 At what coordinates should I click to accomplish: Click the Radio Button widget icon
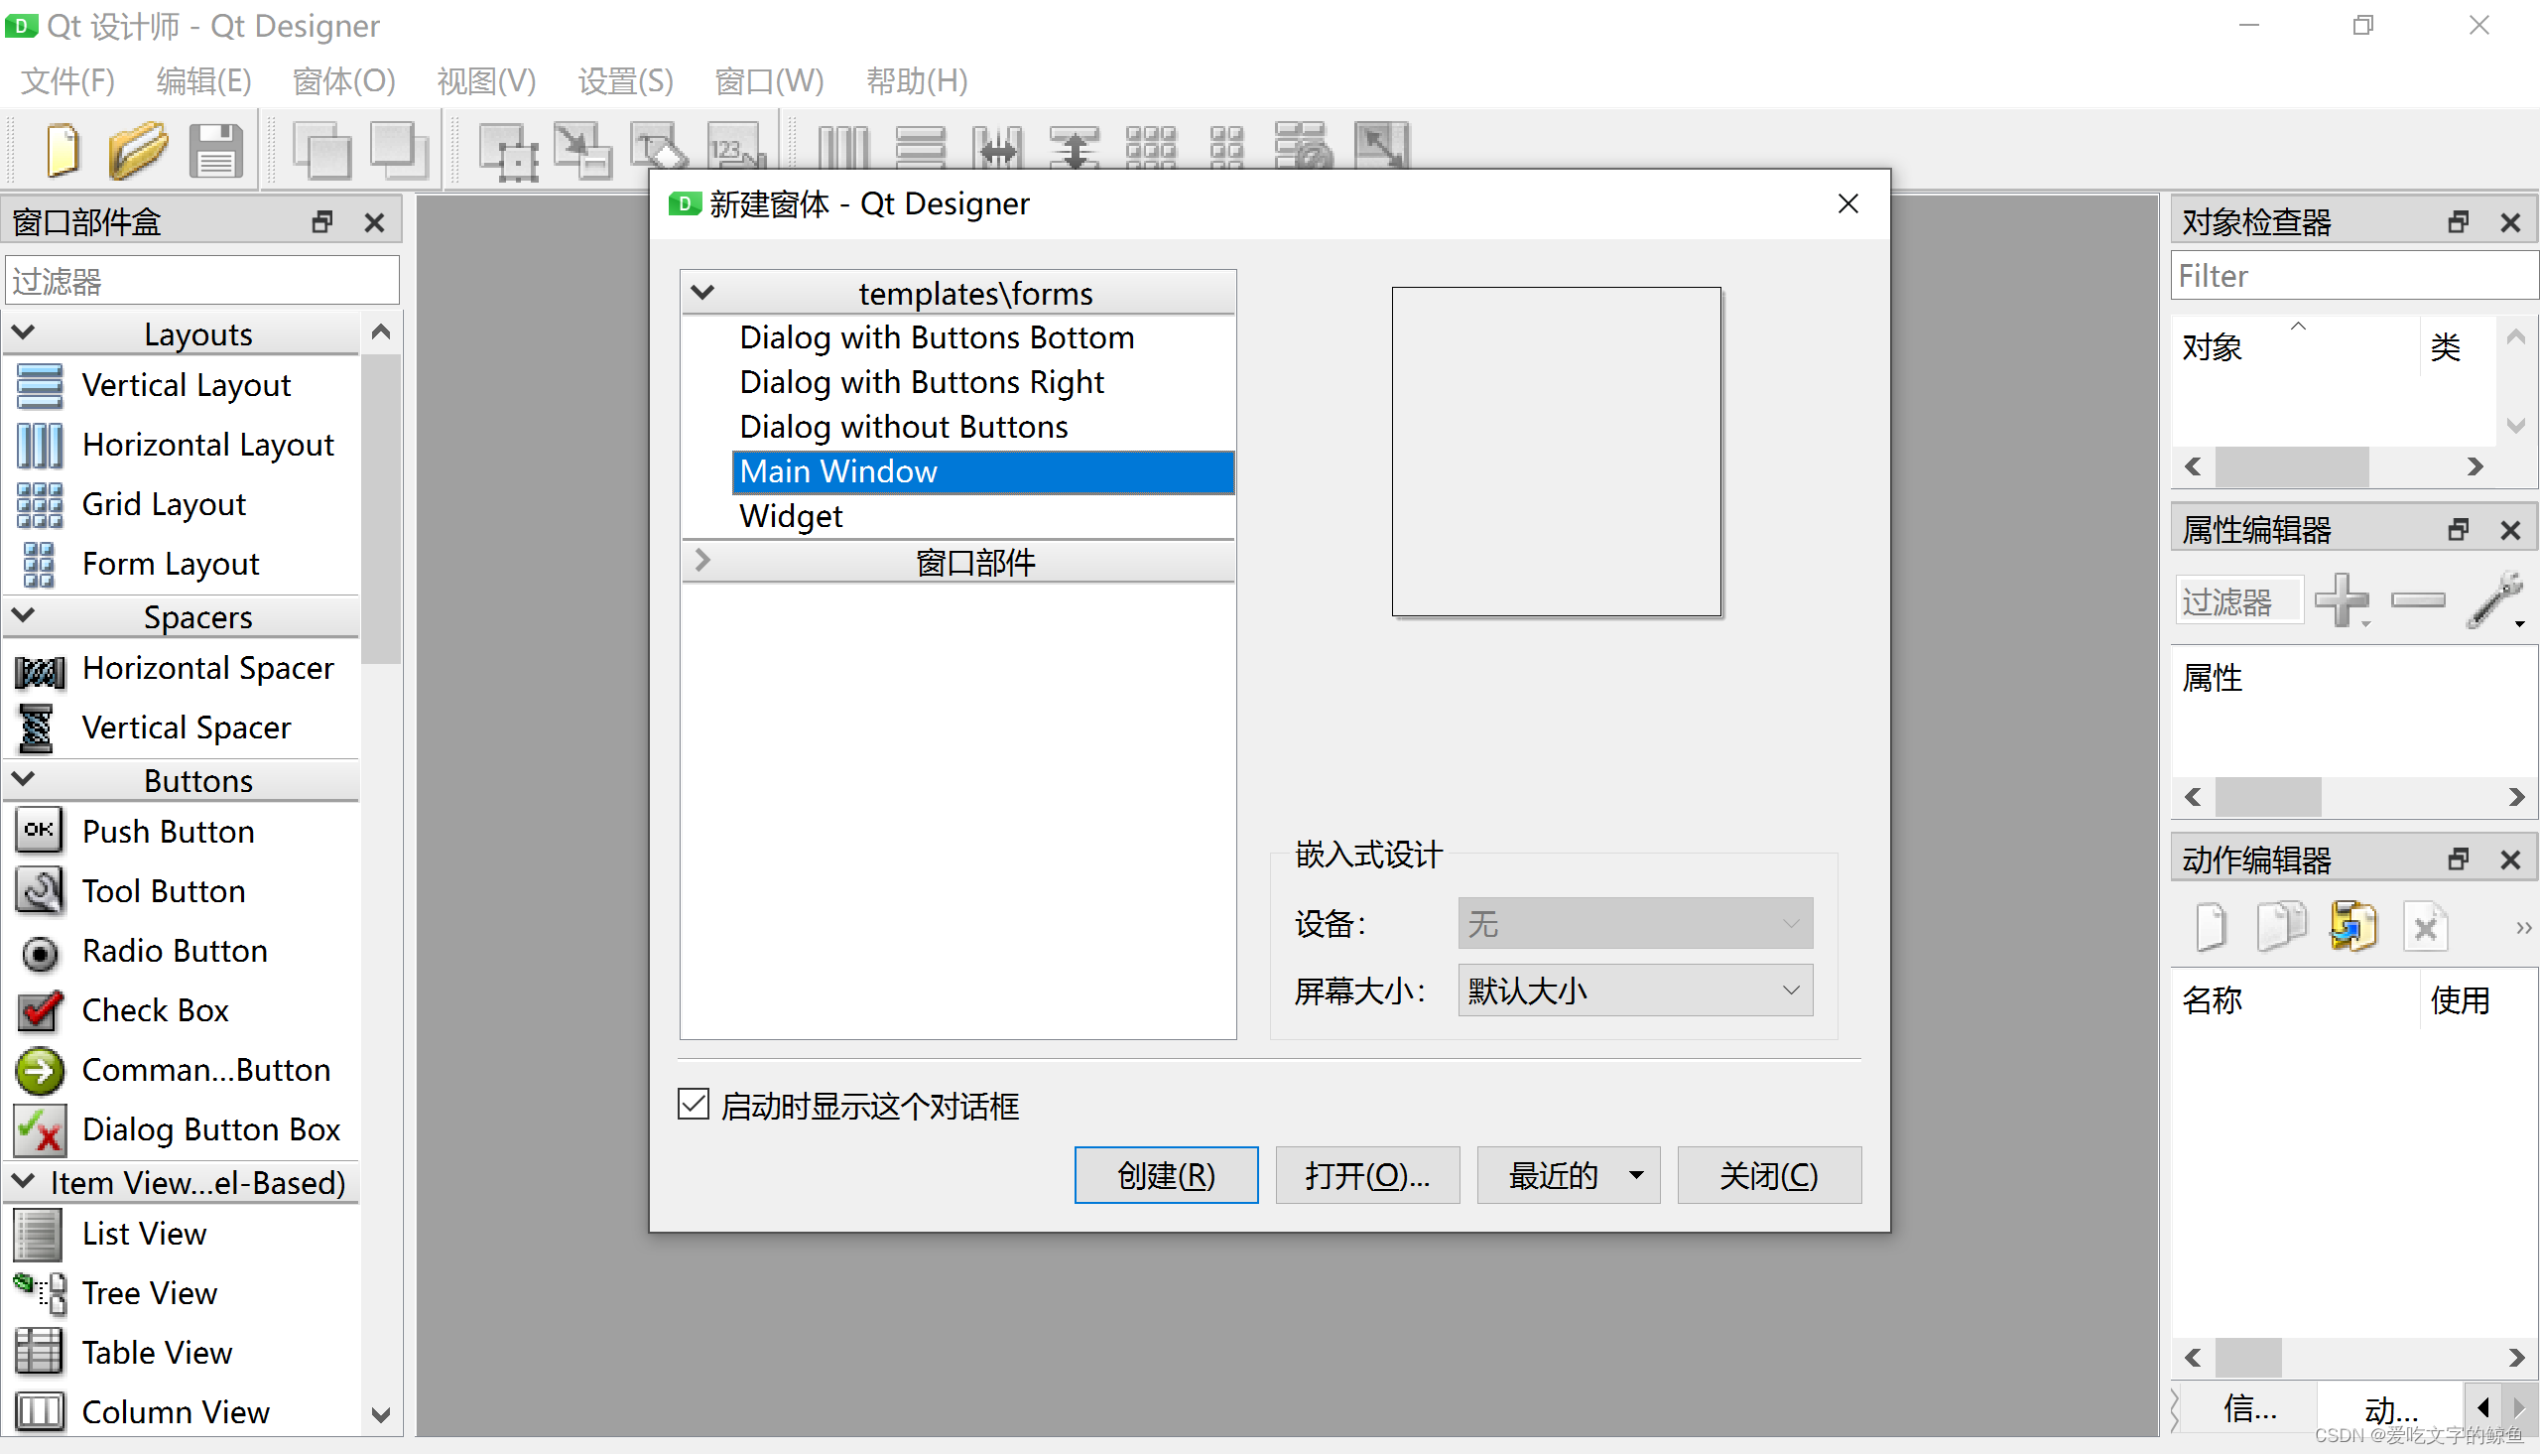pos(40,953)
